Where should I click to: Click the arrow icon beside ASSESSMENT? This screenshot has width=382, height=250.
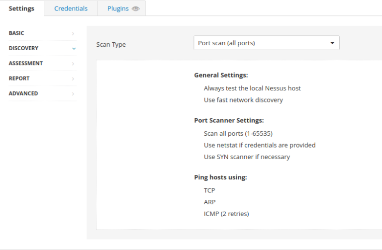coord(73,64)
